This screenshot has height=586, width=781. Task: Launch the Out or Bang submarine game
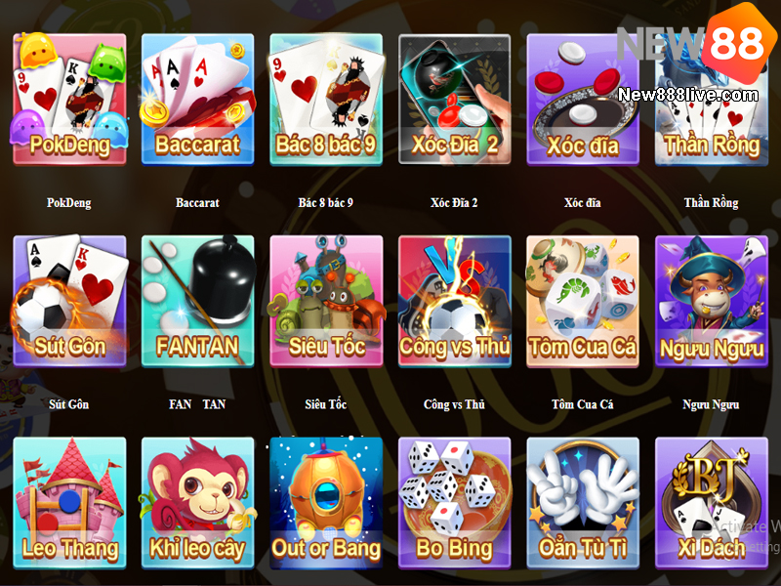(326, 503)
